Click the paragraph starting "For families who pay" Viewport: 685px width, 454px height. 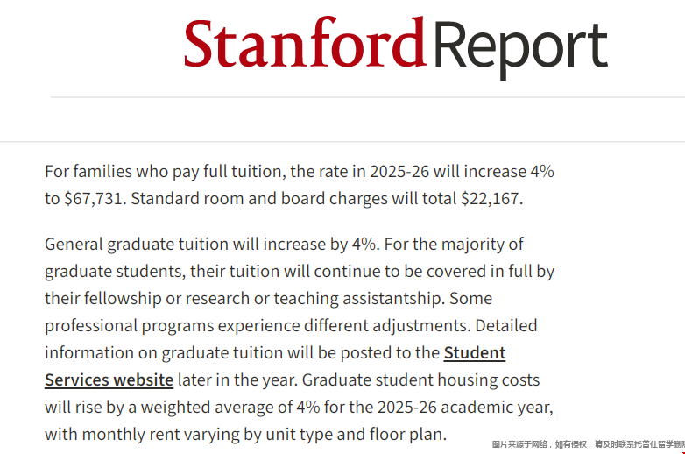[300, 185]
